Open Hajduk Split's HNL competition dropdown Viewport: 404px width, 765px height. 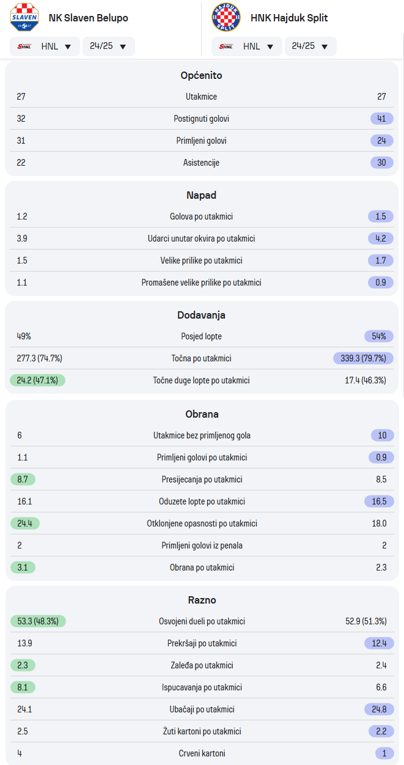click(x=247, y=46)
